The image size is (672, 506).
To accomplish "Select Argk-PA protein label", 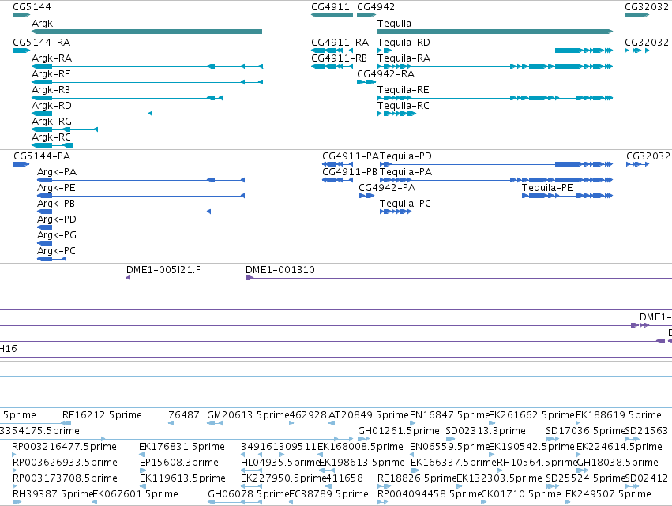I will pyautogui.click(x=57, y=172).
